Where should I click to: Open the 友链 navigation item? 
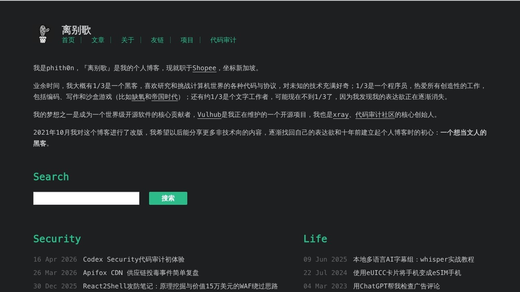point(157,40)
